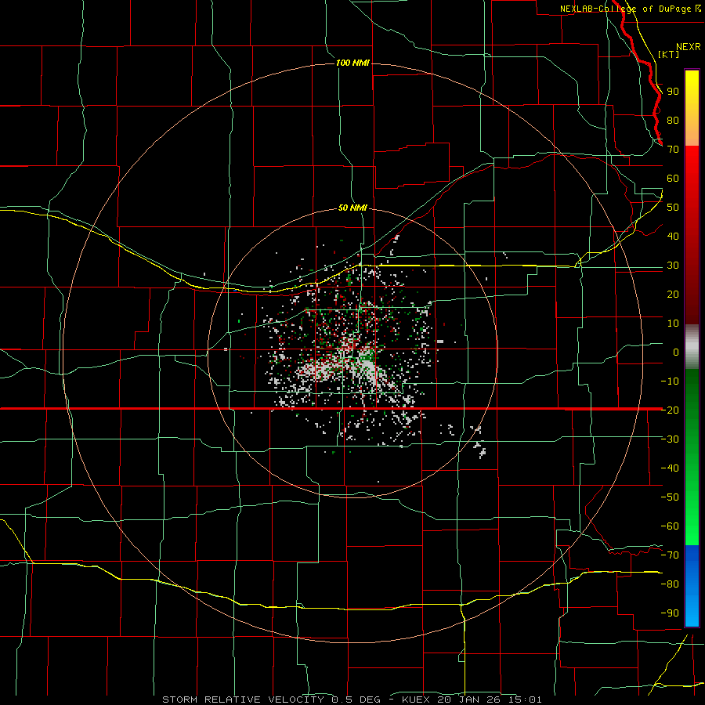Click the -20 value on velocity scale

pyautogui.click(x=670, y=410)
